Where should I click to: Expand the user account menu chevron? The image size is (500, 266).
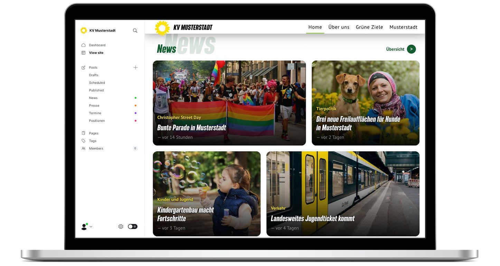91,226
